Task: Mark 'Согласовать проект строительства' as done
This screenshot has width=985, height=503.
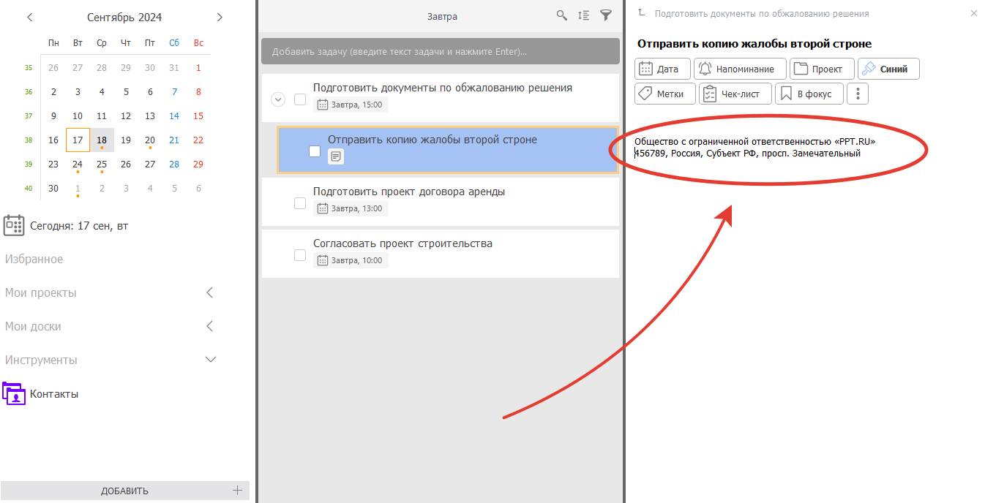Action: point(300,255)
